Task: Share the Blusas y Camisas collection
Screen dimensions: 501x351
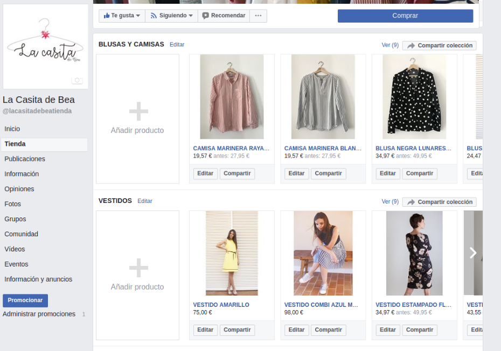Action: tap(439, 46)
